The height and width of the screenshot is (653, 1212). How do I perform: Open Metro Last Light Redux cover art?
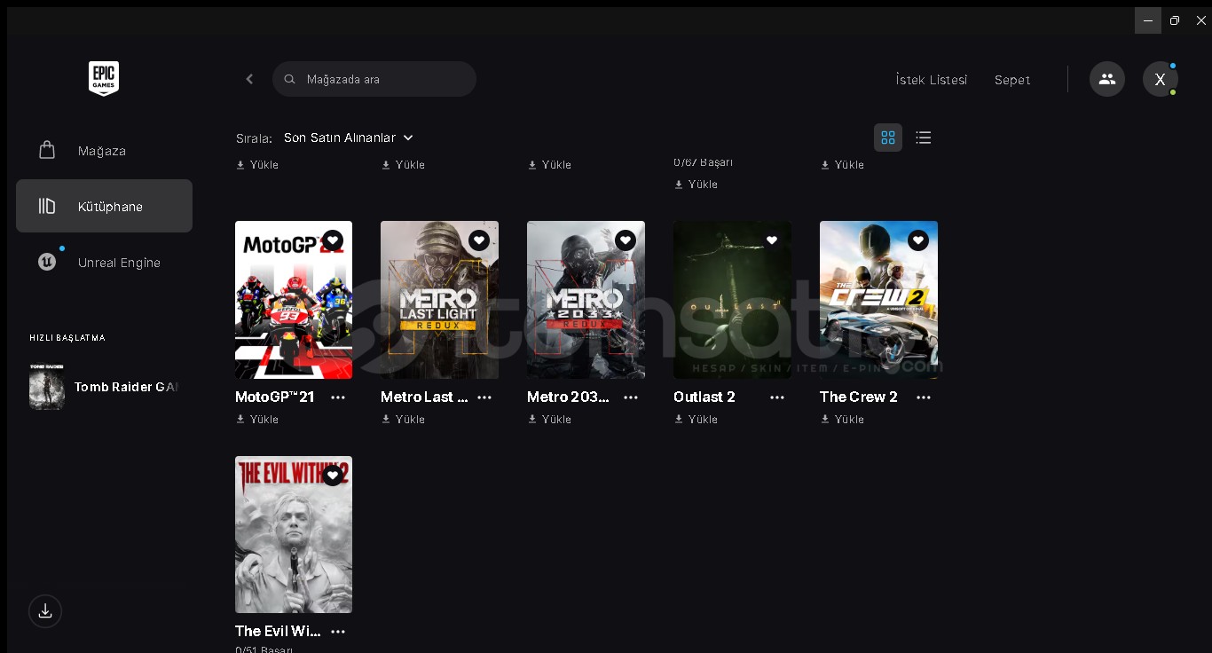tap(439, 300)
